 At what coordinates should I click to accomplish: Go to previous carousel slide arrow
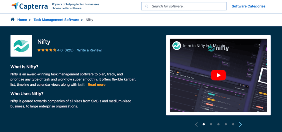click(x=196, y=125)
